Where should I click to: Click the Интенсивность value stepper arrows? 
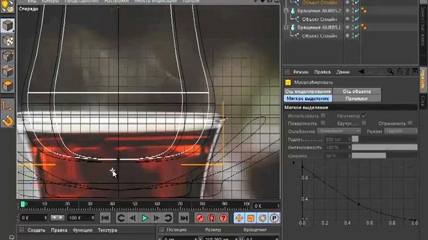click(350, 147)
